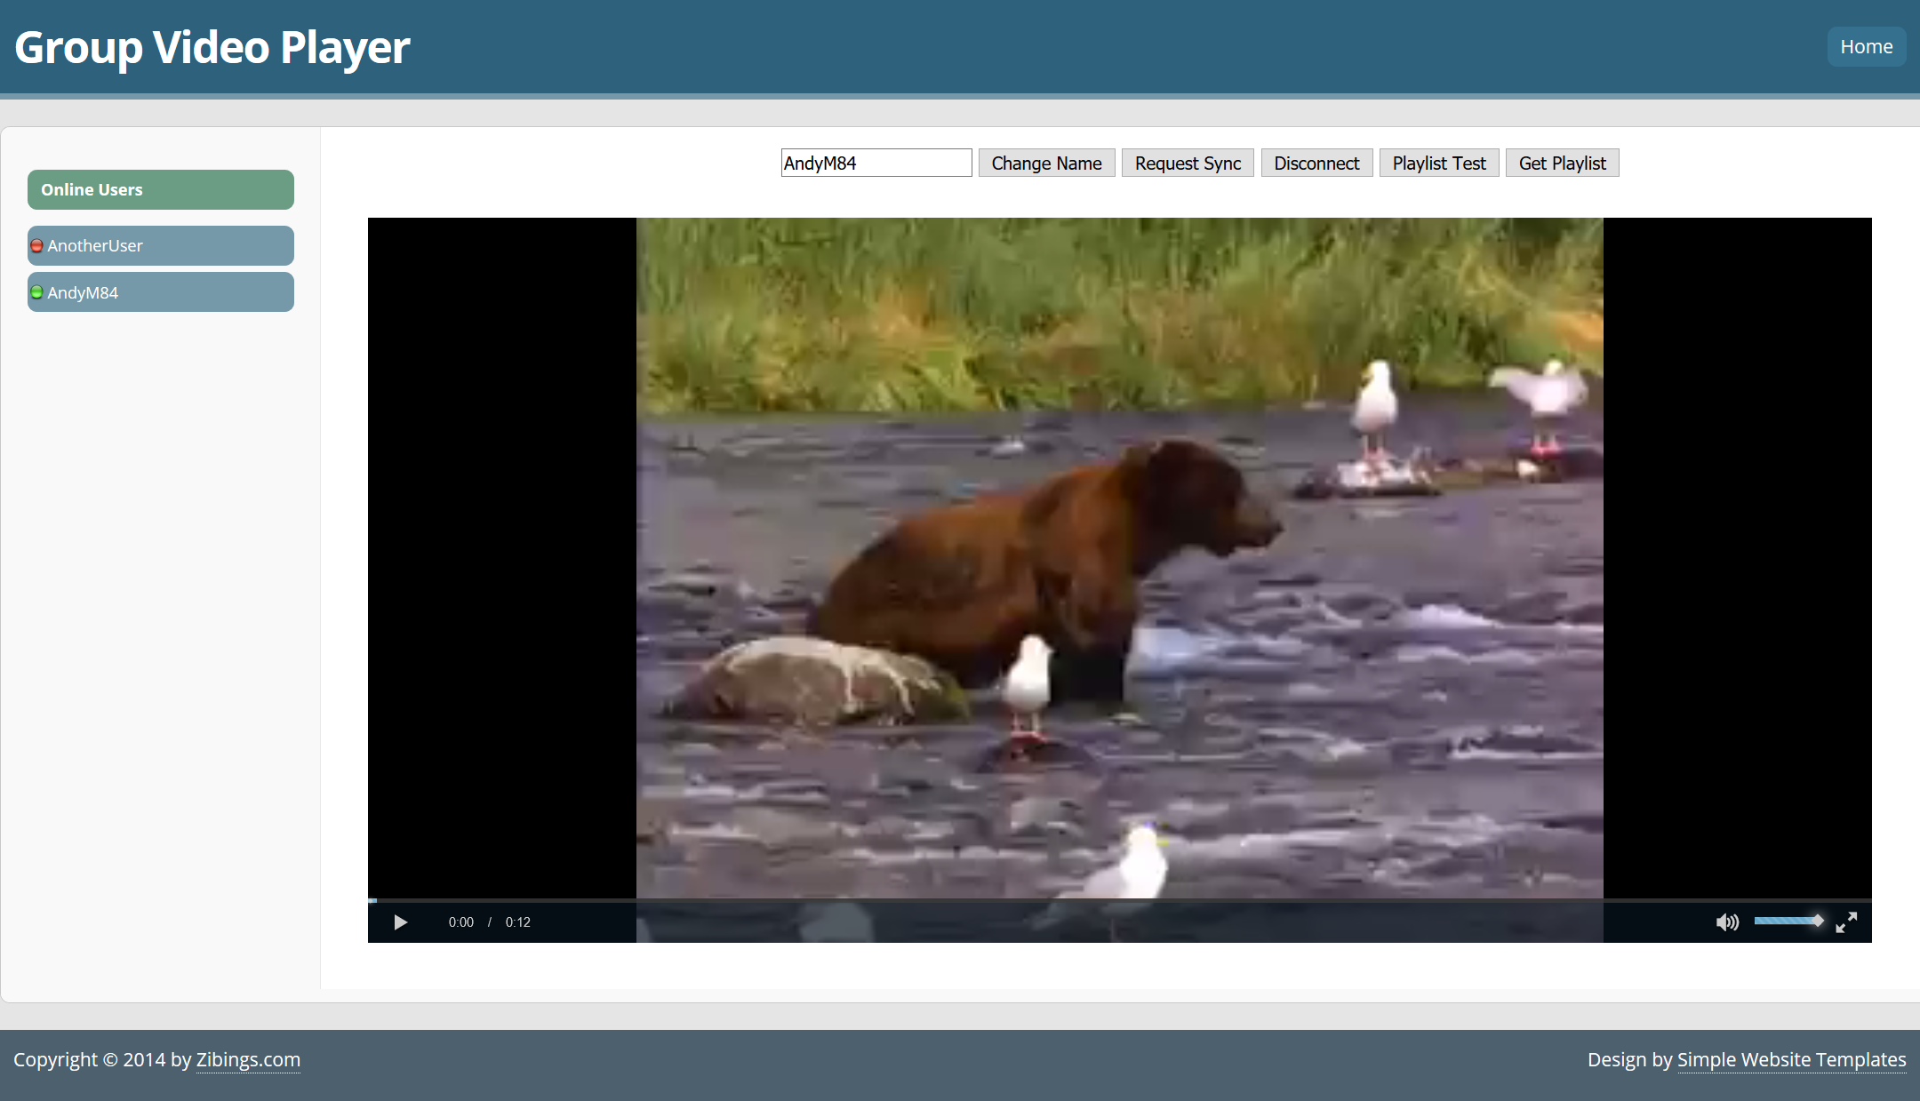Open the Simple Website Templates link

point(1791,1060)
